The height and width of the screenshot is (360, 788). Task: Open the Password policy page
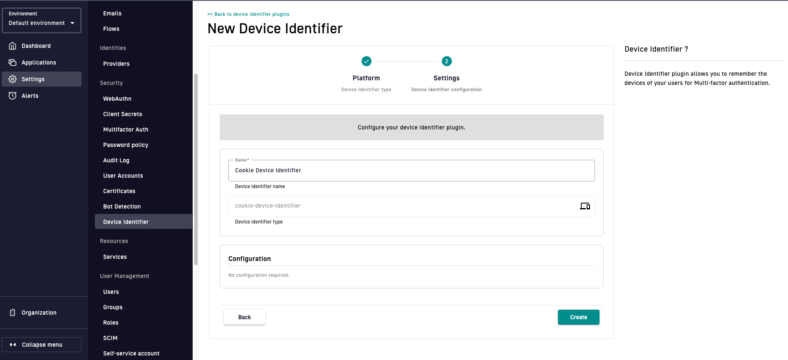pyautogui.click(x=126, y=145)
